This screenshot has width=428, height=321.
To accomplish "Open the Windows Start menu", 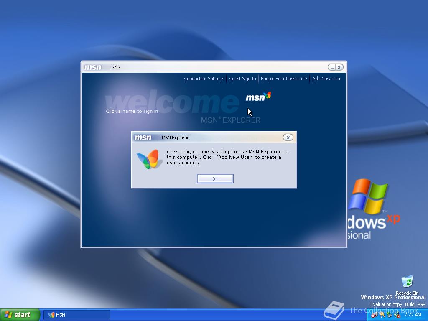I will pyautogui.click(x=20, y=315).
